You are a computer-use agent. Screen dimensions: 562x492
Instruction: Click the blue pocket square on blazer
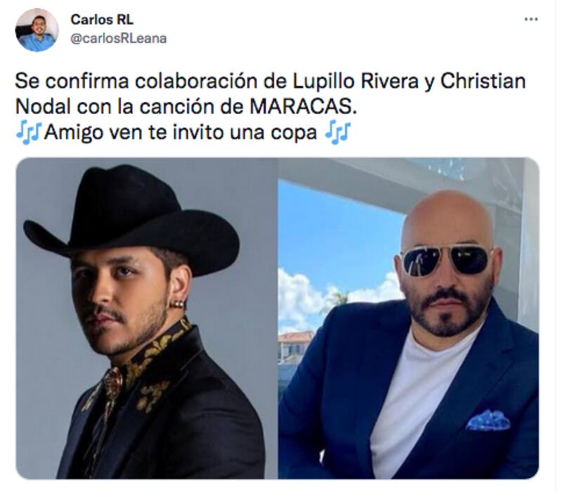pyautogui.click(x=488, y=420)
